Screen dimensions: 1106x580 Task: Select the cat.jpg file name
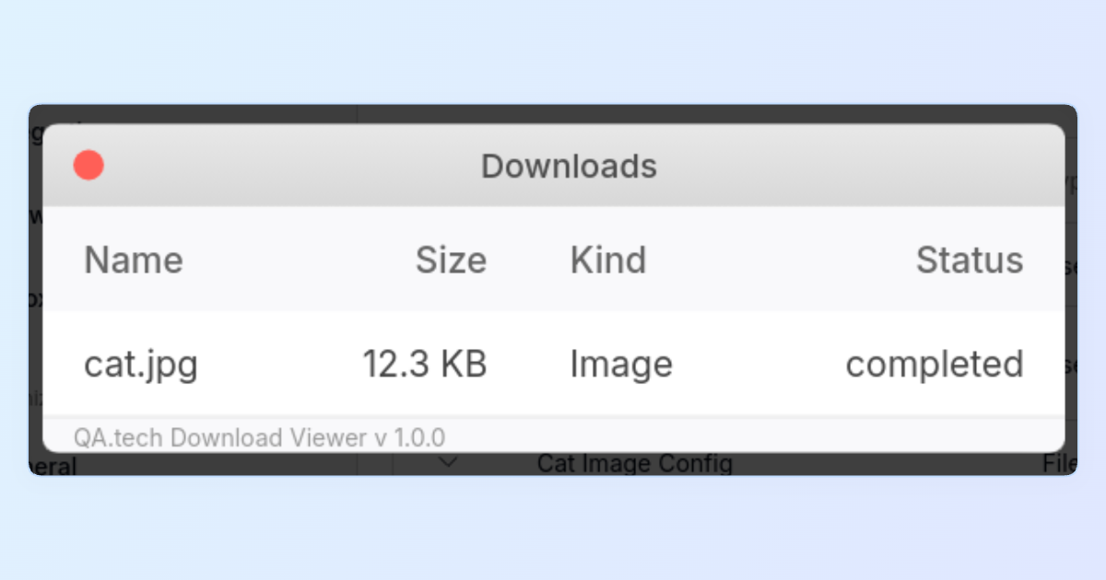click(141, 365)
